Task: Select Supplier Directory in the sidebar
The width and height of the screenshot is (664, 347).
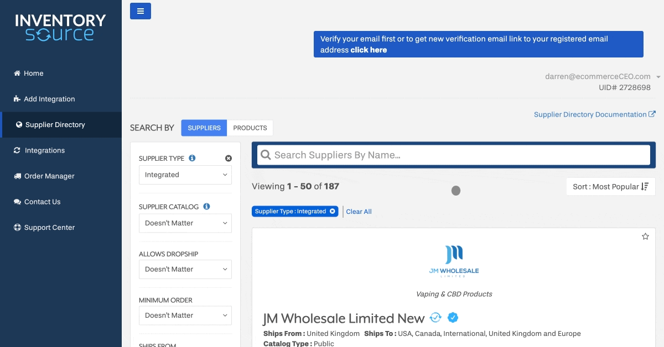Action: pos(61,125)
